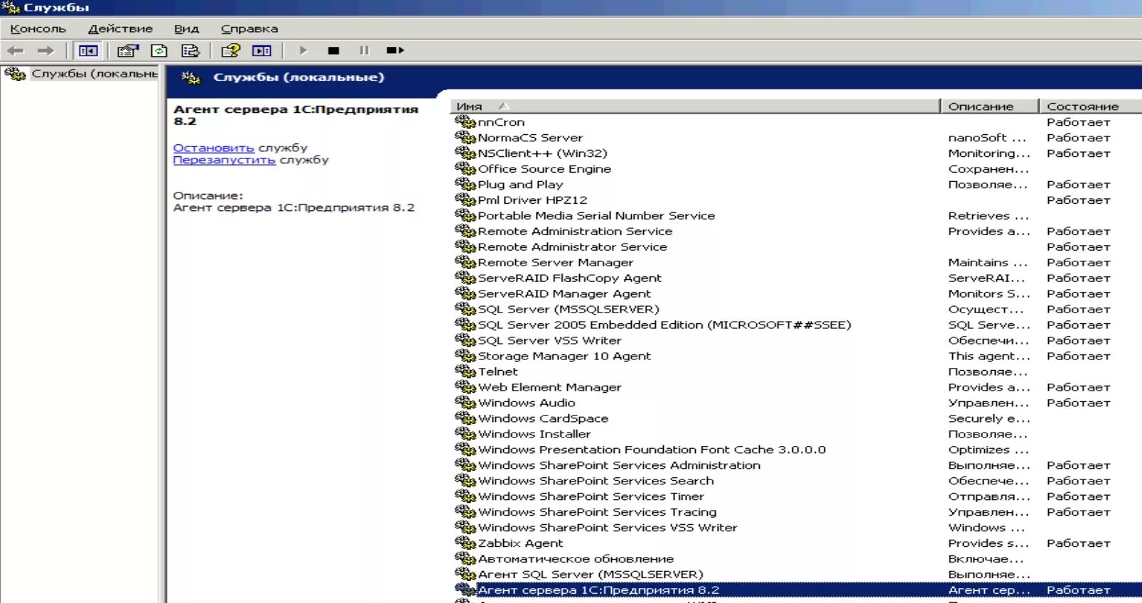Click the Перезапустить службу link

tap(225, 160)
